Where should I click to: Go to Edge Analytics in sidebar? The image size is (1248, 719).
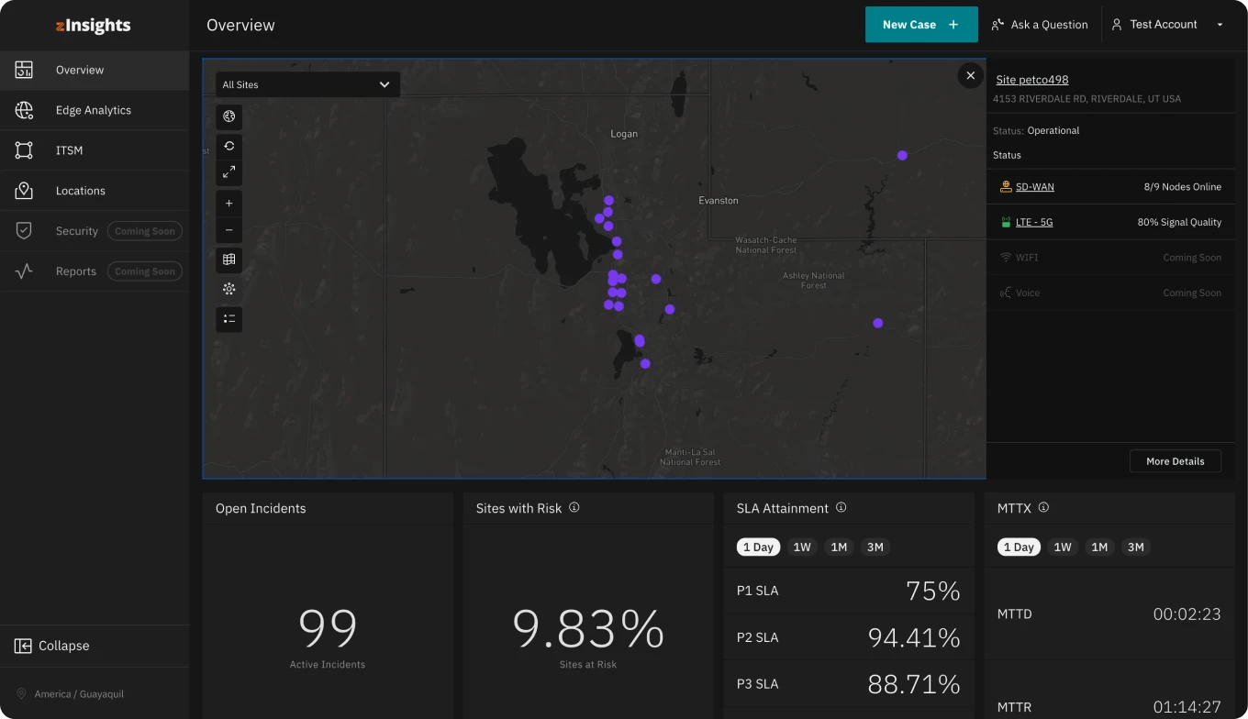pyautogui.click(x=95, y=110)
